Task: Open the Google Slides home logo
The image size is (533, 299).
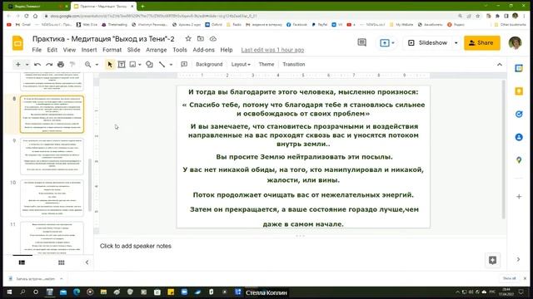Action: (x=17, y=43)
